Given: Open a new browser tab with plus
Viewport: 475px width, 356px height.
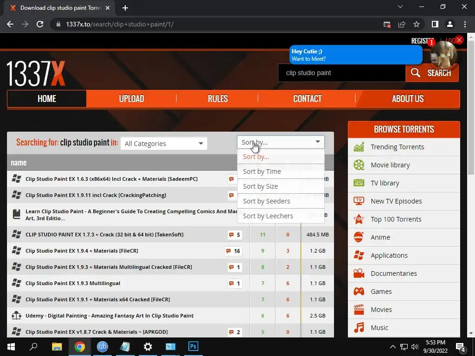Looking at the screenshot, I should (x=125, y=8).
